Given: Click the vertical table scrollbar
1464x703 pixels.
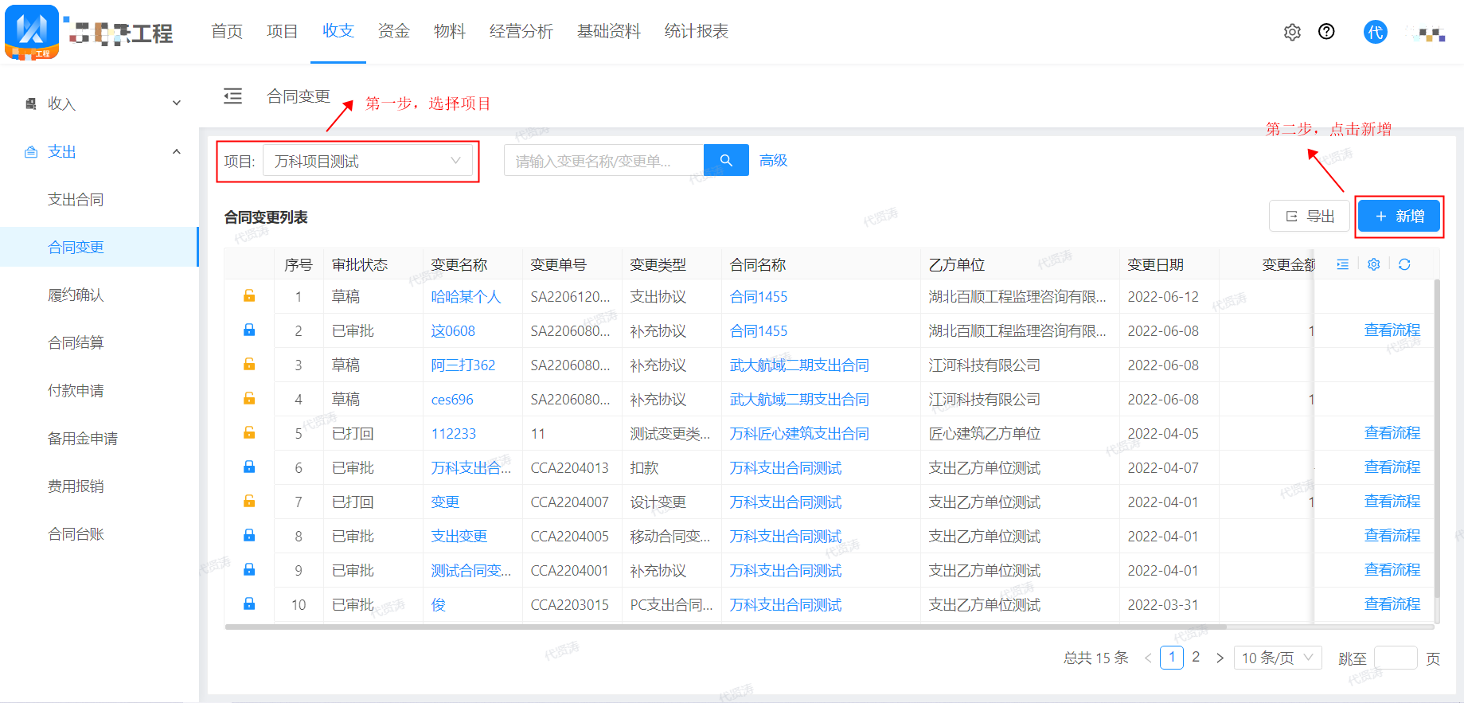Looking at the screenshot, I should (x=1437, y=438).
